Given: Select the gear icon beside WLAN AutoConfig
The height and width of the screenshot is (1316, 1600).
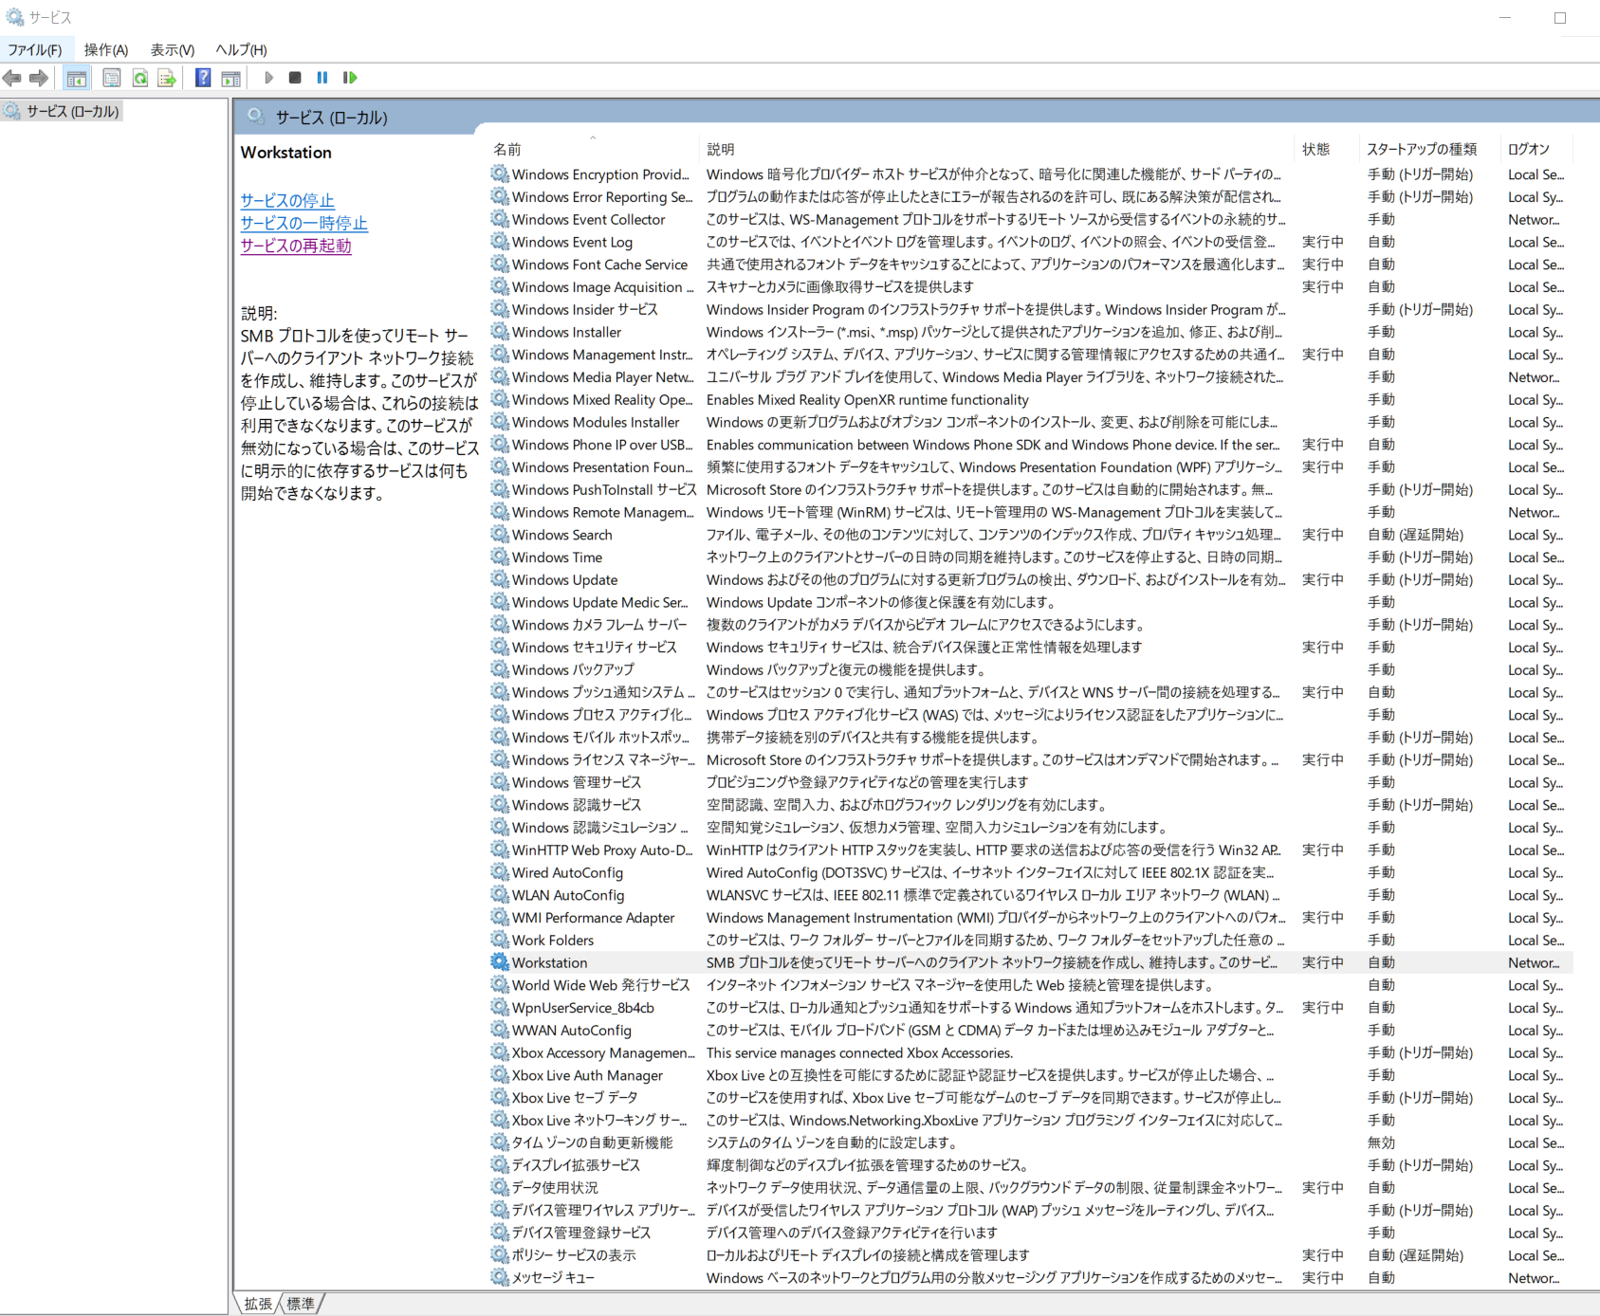Looking at the screenshot, I should click(x=500, y=894).
